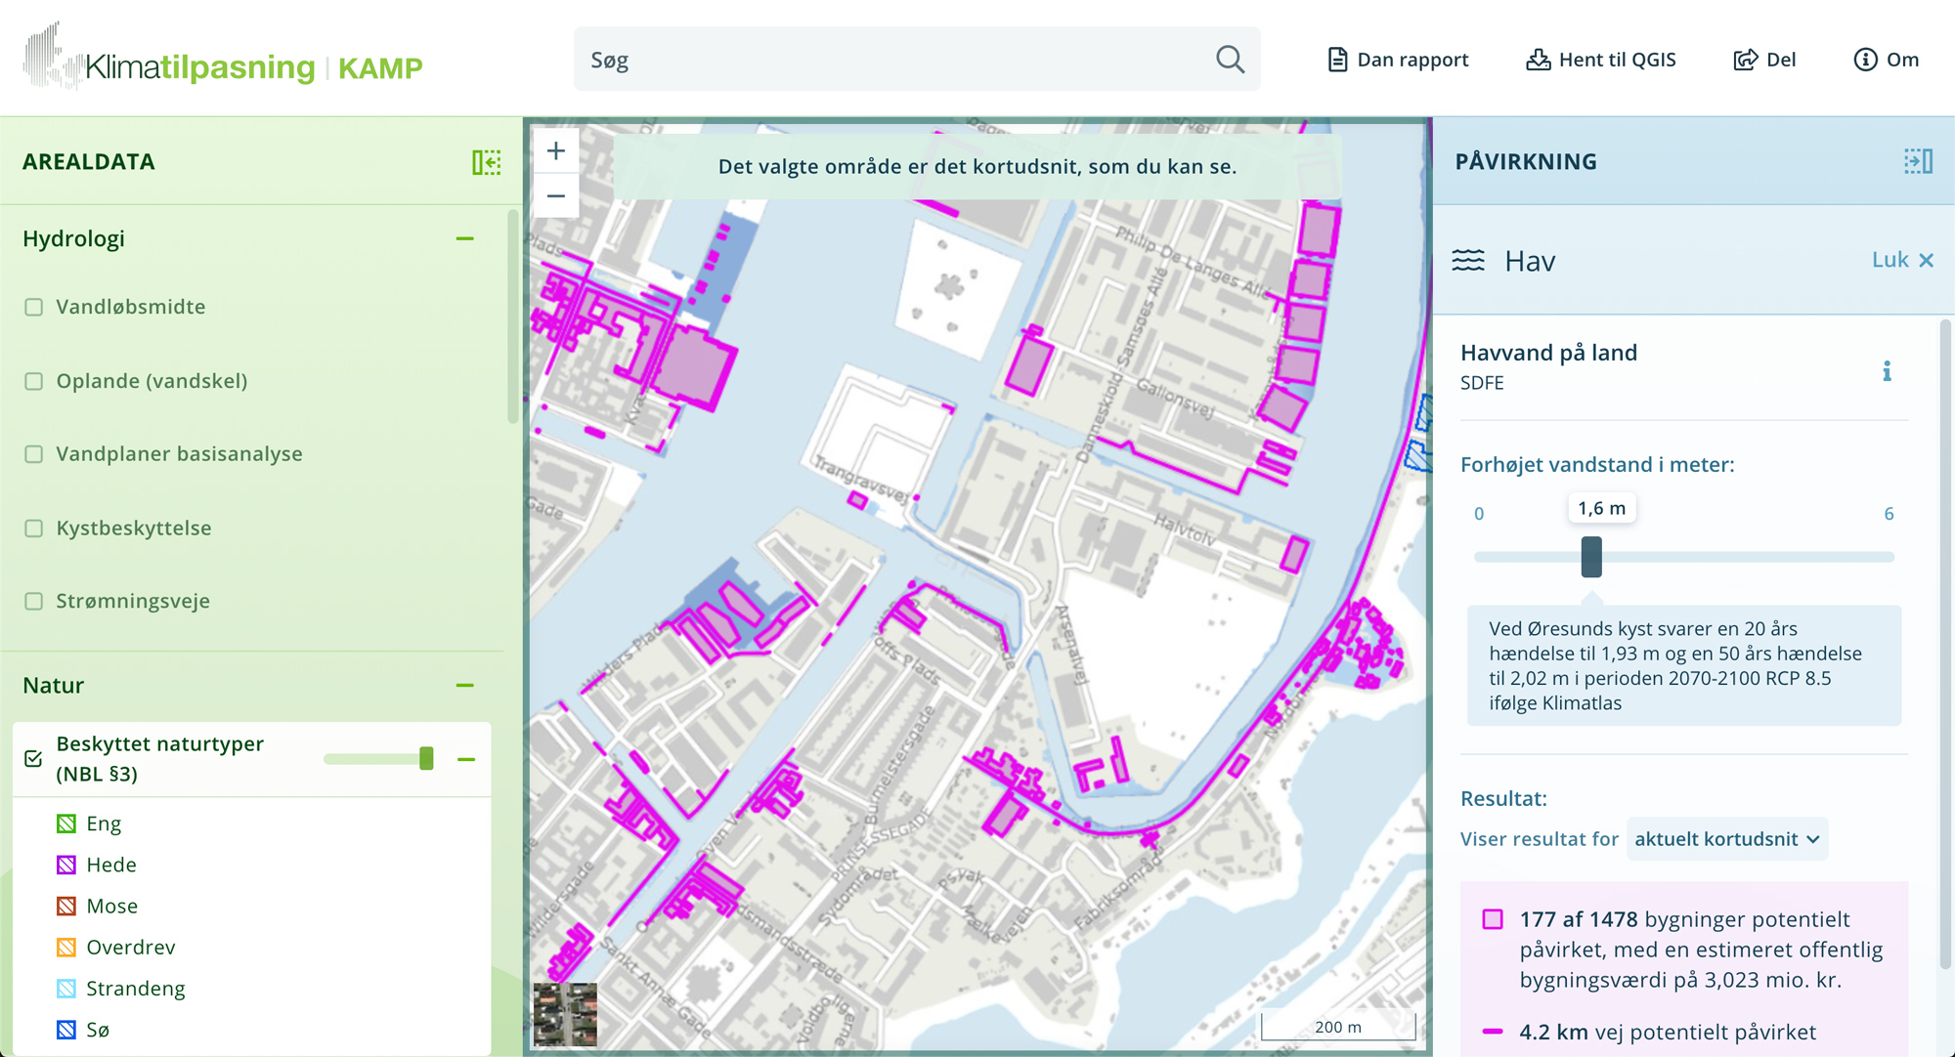
Task: Zoom in on the map
Action: (x=556, y=151)
